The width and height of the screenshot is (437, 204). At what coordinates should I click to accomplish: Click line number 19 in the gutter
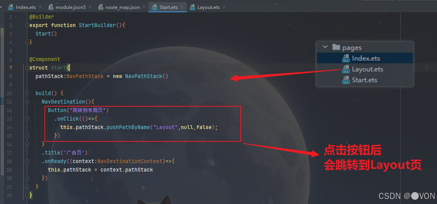pos(9,170)
